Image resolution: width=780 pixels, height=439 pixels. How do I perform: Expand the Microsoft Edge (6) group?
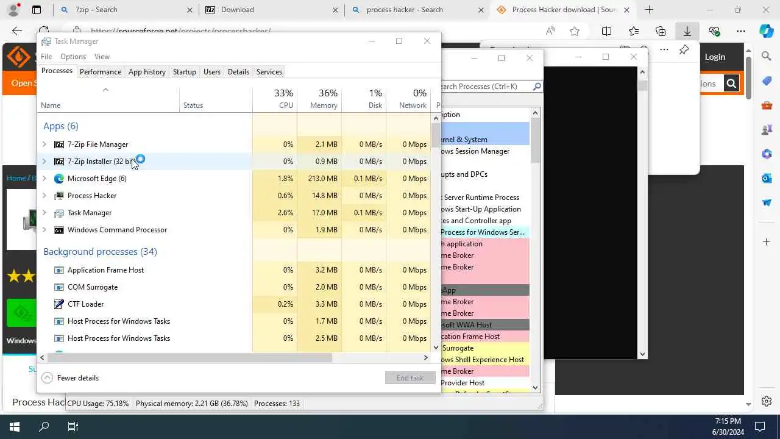(x=44, y=179)
